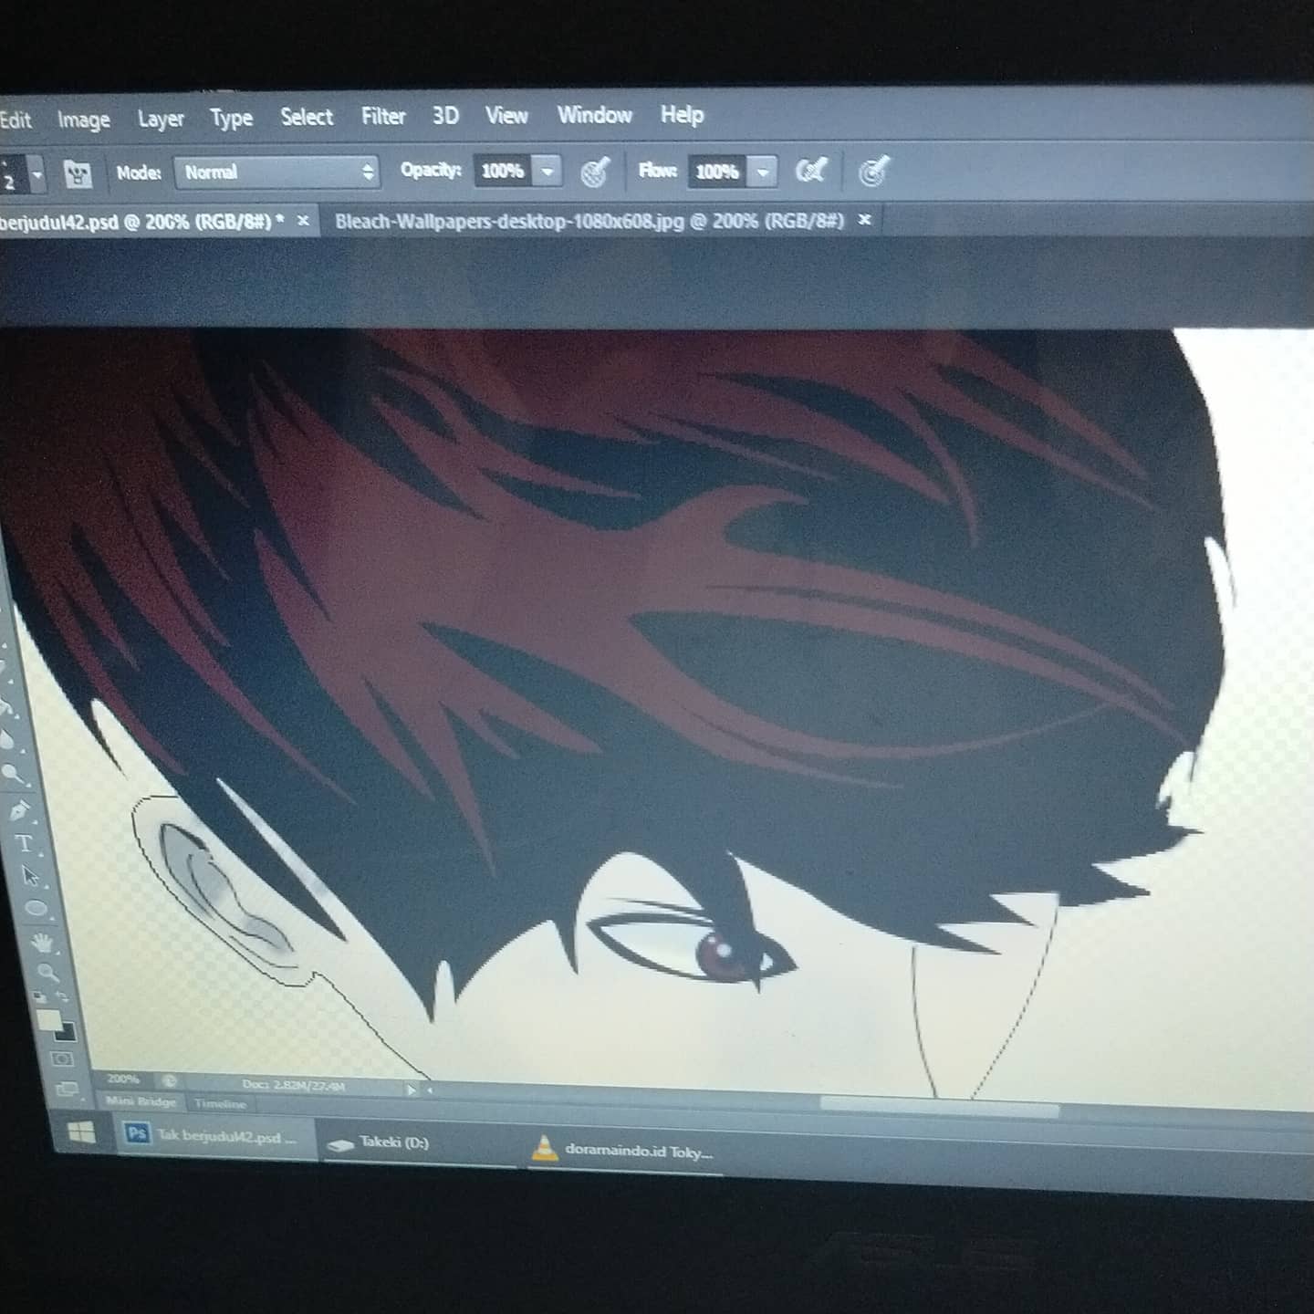The width and height of the screenshot is (1314, 1314).
Task: Toggle Quick Mask mode
Action: 61,1059
